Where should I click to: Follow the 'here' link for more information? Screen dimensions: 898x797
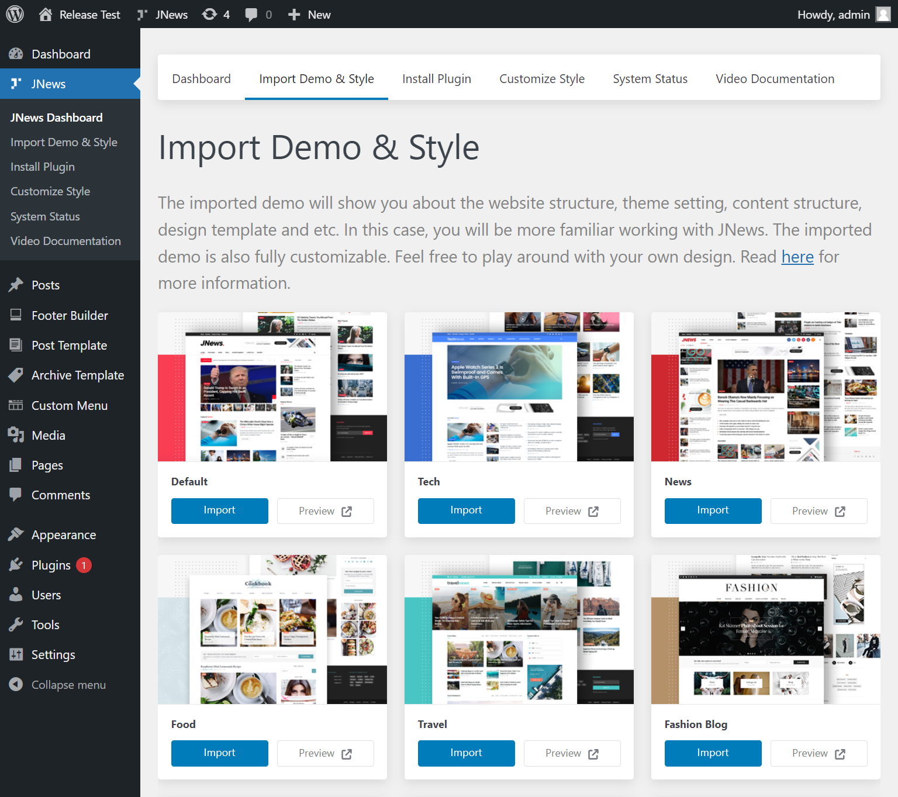797,257
